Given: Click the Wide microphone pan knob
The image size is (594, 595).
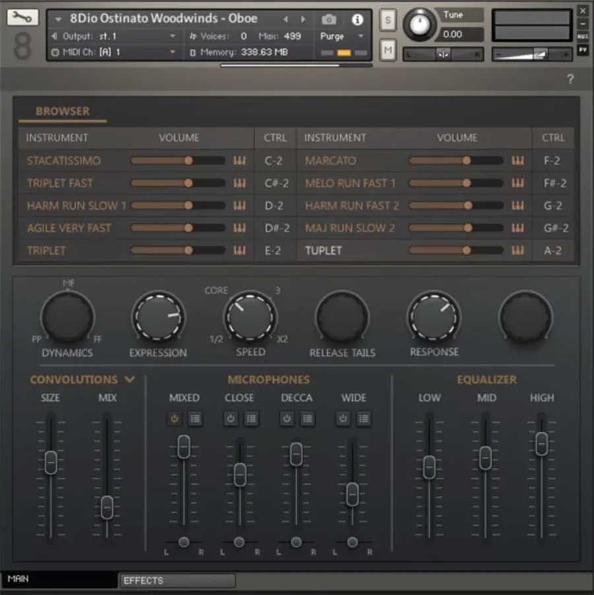Looking at the screenshot, I should tap(352, 542).
